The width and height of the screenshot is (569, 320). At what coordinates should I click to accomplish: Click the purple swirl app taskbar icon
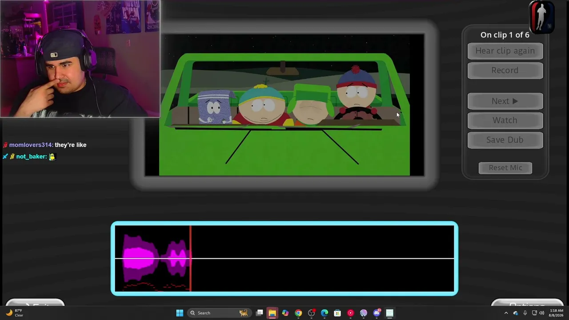click(364, 313)
